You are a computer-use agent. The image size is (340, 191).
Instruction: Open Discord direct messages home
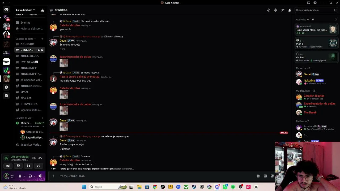(6, 9)
